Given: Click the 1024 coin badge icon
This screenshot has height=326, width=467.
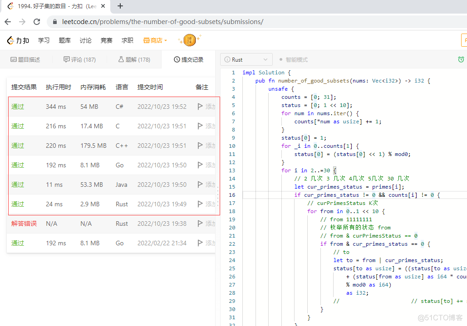Looking at the screenshot, I should click(x=189, y=40).
